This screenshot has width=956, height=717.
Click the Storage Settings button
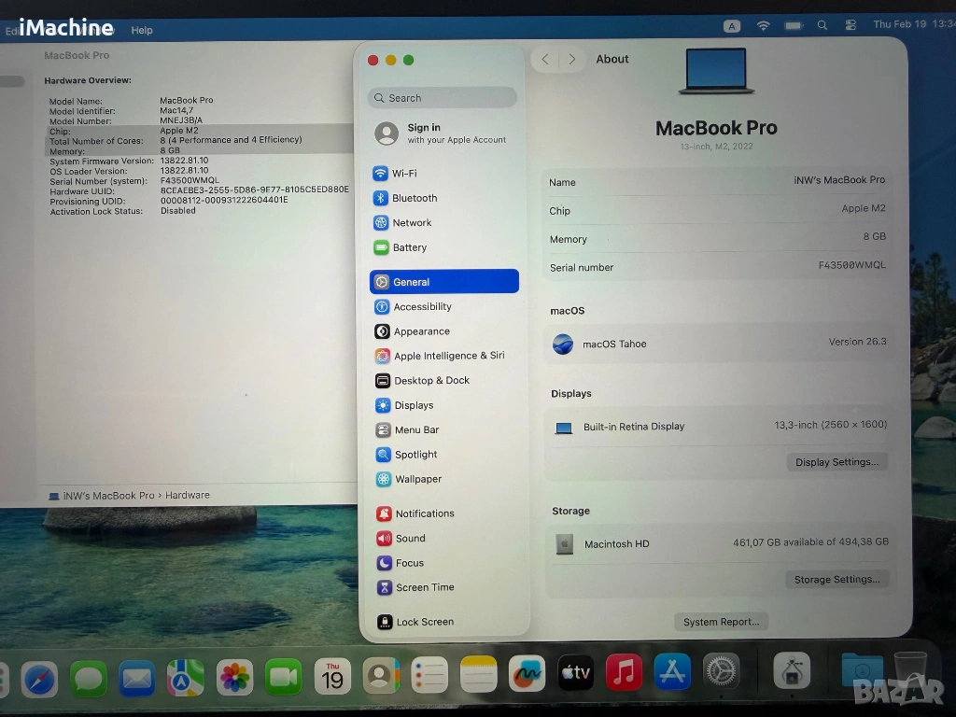(x=836, y=580)
